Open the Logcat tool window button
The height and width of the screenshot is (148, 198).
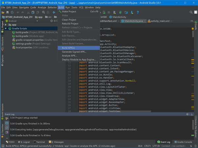24,142
